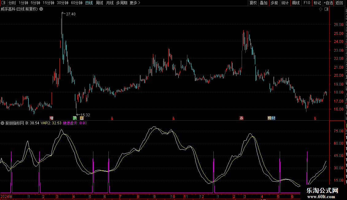Select the 30分钟 period
The image size is (347, 200).
[x=62, y=3]
